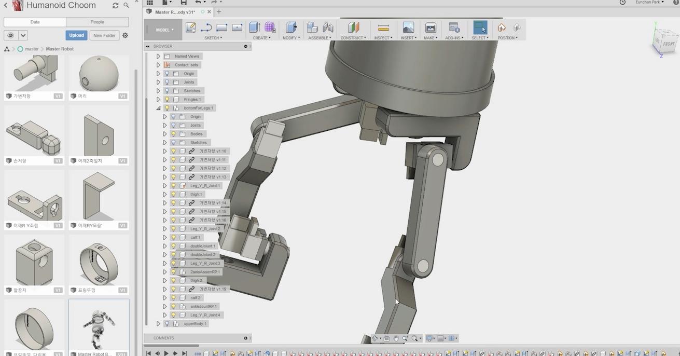Toggle visibility bulb for upperBody:1
Viewport: 680px width, 356px height.
pyautogui.click(x=167, y=323)
